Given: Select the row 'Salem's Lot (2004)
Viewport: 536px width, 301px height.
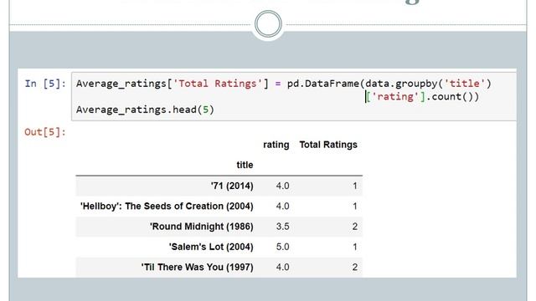Looking at the screenshot, I should pos(219,247).
